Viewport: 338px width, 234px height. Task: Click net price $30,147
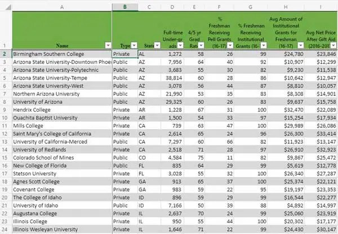(x=321, y=229)
